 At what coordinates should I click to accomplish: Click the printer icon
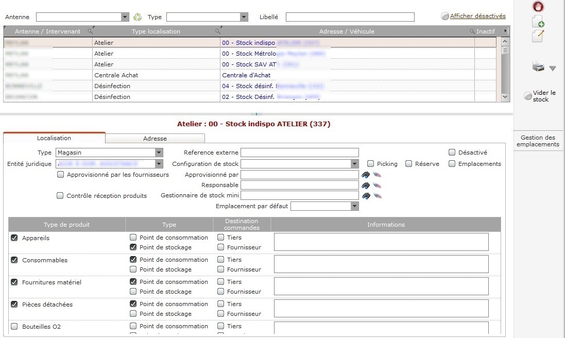pos(538,66)
